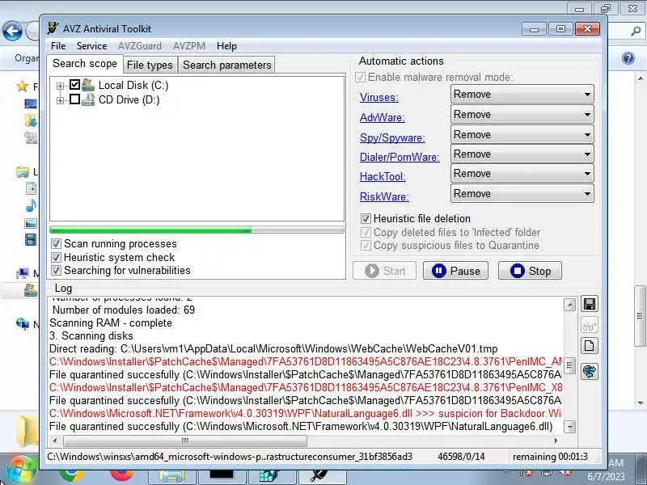The width and height of the screenshot is (647, 485).
Task: Expand the Local Disk (C:) tree node
Action: [60, 86]
